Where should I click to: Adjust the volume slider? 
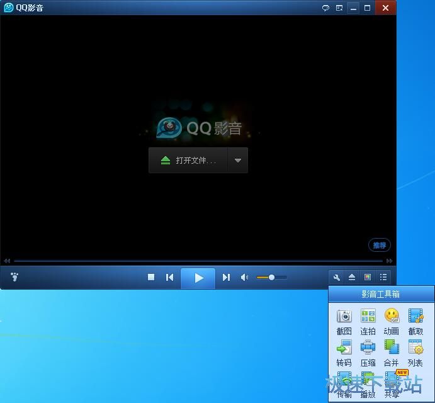pos(271,277)
